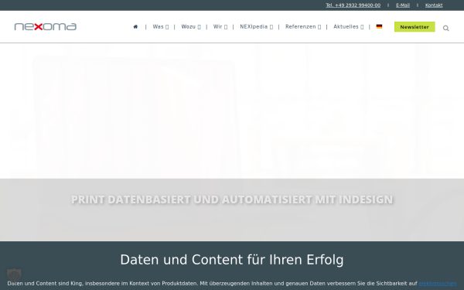The height and width of the screenshot is (290, 464).
Task: Open the E-Mail link
Action: 403,5
